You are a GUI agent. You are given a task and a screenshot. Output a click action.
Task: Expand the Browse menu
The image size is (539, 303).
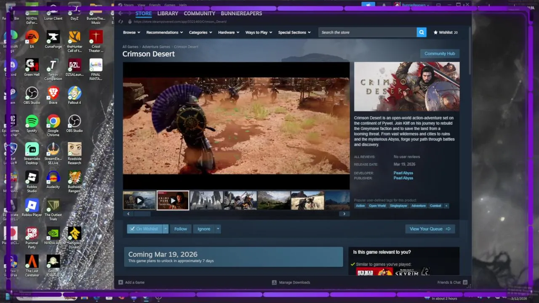[132, 32]
